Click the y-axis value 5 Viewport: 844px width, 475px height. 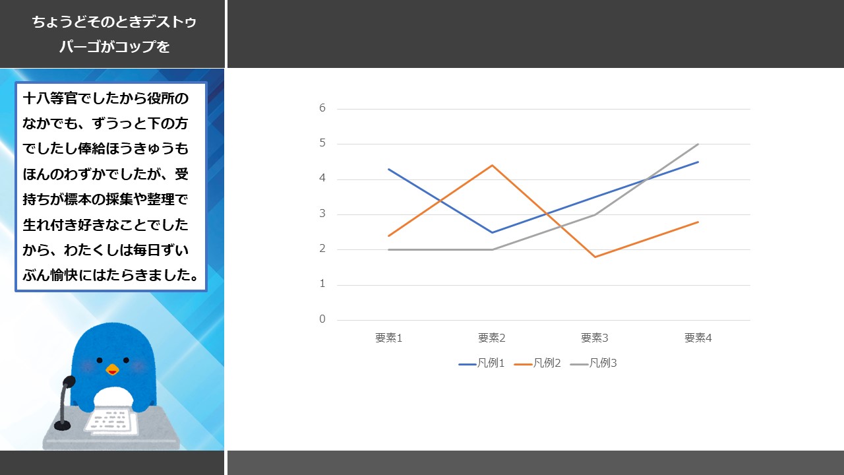coord(322,143)
